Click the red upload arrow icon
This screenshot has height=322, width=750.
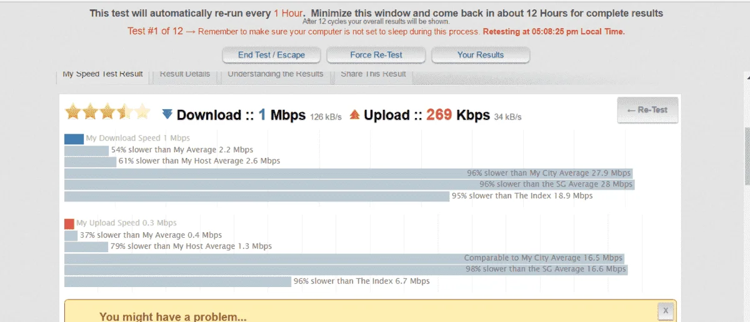pyautogui.click(x=355, y=114)
